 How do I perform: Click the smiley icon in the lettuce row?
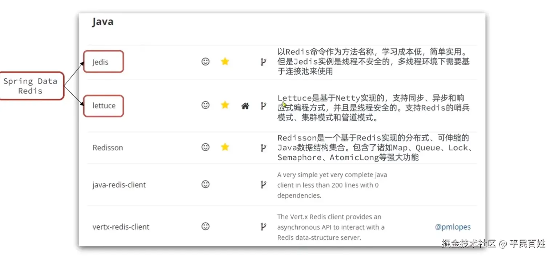[205, 105]
